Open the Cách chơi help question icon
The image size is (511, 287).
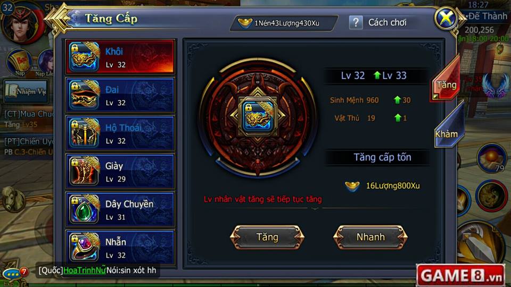[x=356, y=22]
